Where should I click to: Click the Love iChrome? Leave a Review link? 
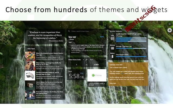click(x=97, y=84)
